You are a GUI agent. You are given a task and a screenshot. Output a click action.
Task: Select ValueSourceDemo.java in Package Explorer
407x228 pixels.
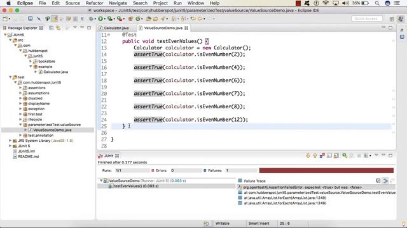52,130
